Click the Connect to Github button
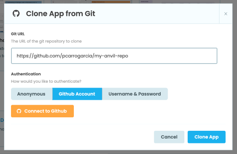The image size is (237, 154). coord(42,111)
